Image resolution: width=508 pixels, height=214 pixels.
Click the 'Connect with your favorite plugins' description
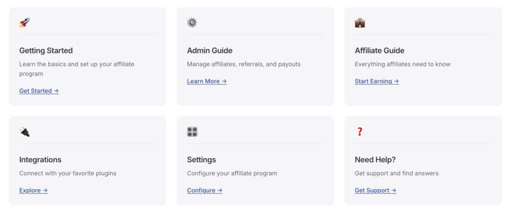pos(67,173)
